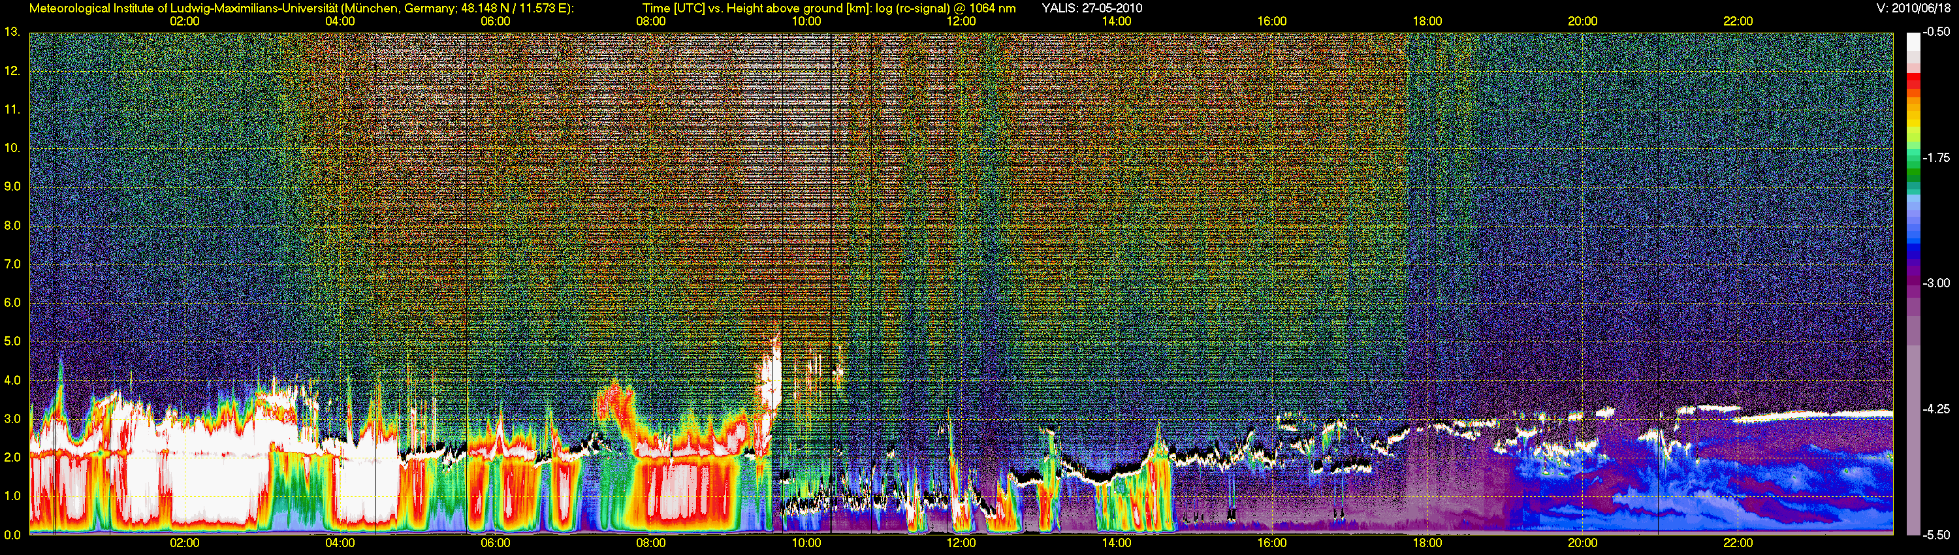The width and height of the screenshot is (1959, 555).
Task: Click the 02:00 label on the top time axis
Action: tap(185, 20)
